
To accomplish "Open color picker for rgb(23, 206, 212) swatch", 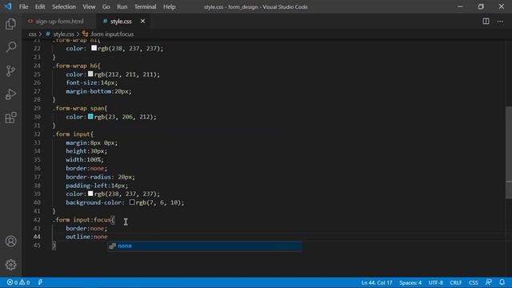I will [x=90, y=117].
